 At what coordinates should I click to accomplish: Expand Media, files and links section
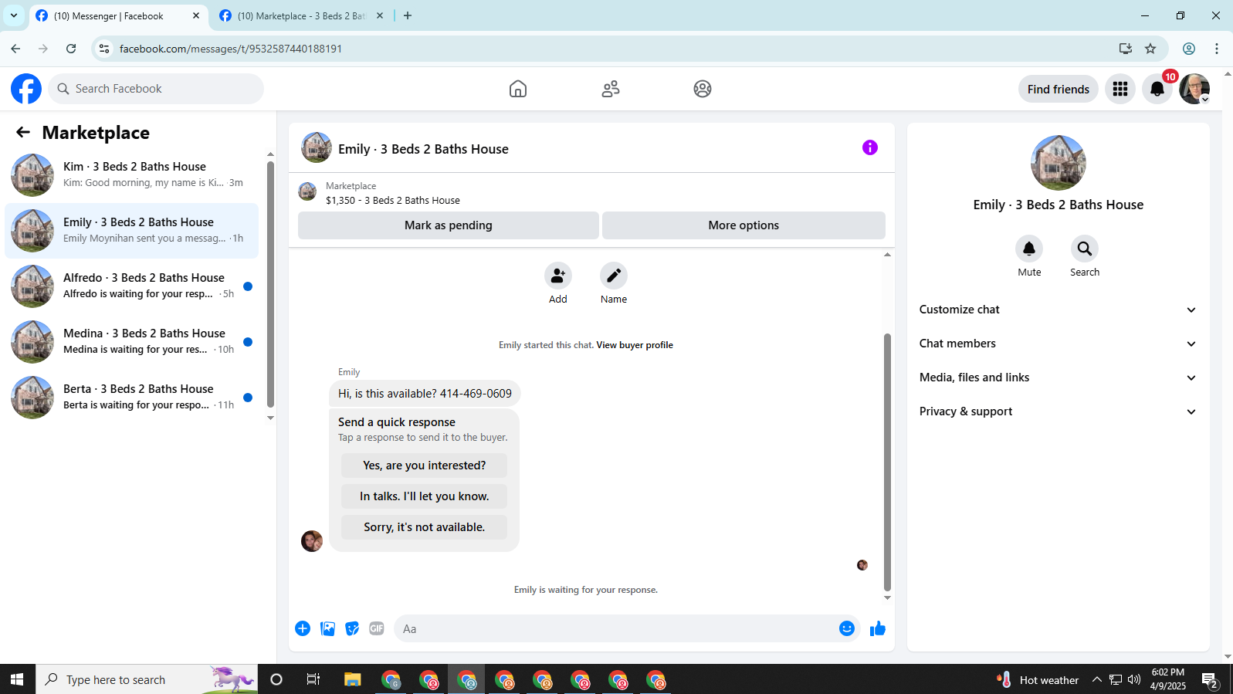tap(1058, 377)
